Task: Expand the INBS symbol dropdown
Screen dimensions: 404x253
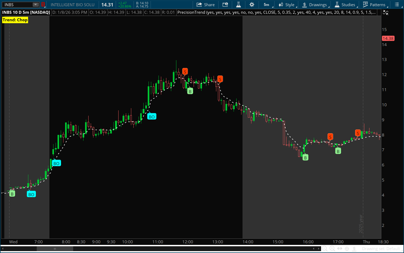Action: 35,5
